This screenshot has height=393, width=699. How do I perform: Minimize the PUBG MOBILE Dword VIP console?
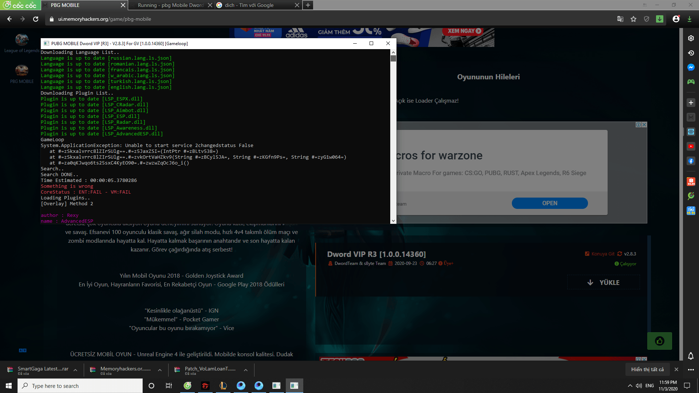click(x=355, y=43)
